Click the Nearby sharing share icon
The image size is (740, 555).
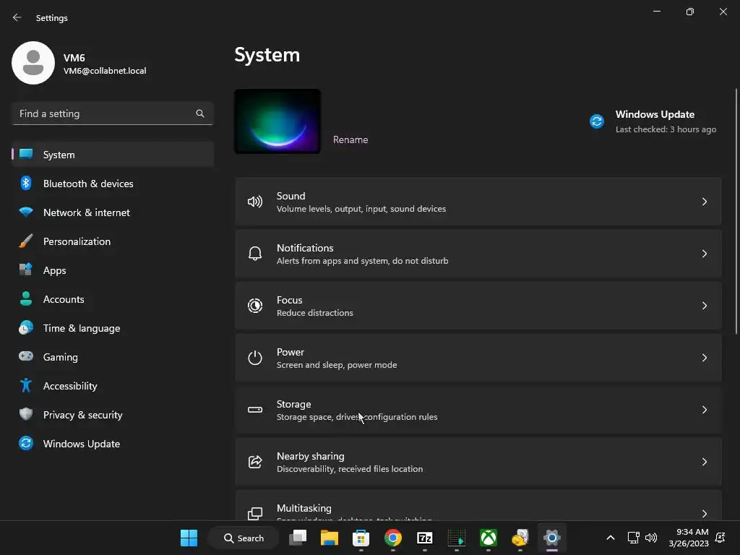tap(255, 462)
